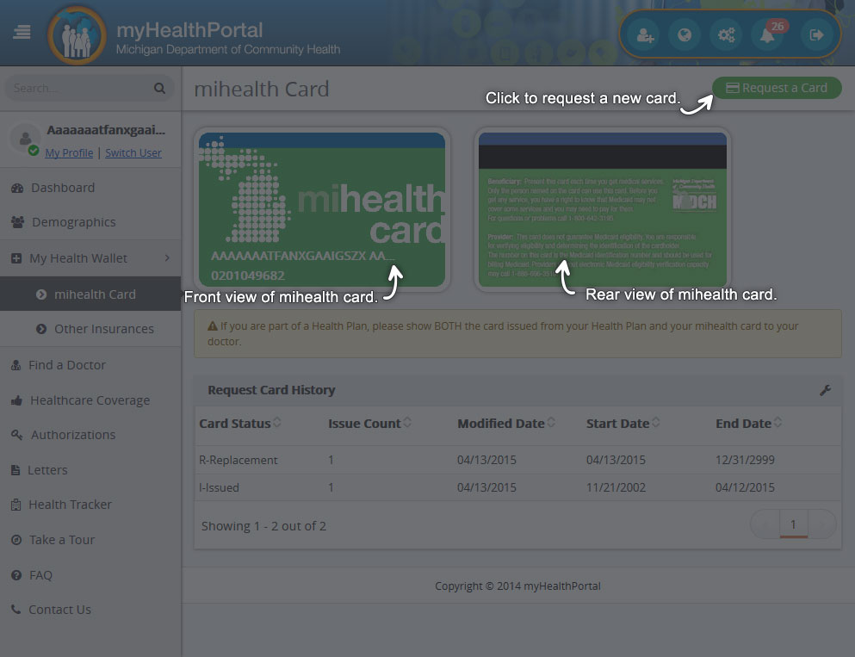Click the Dashboard gauge icon
Viewport: 855px width, 657px height.
point(17,188)
